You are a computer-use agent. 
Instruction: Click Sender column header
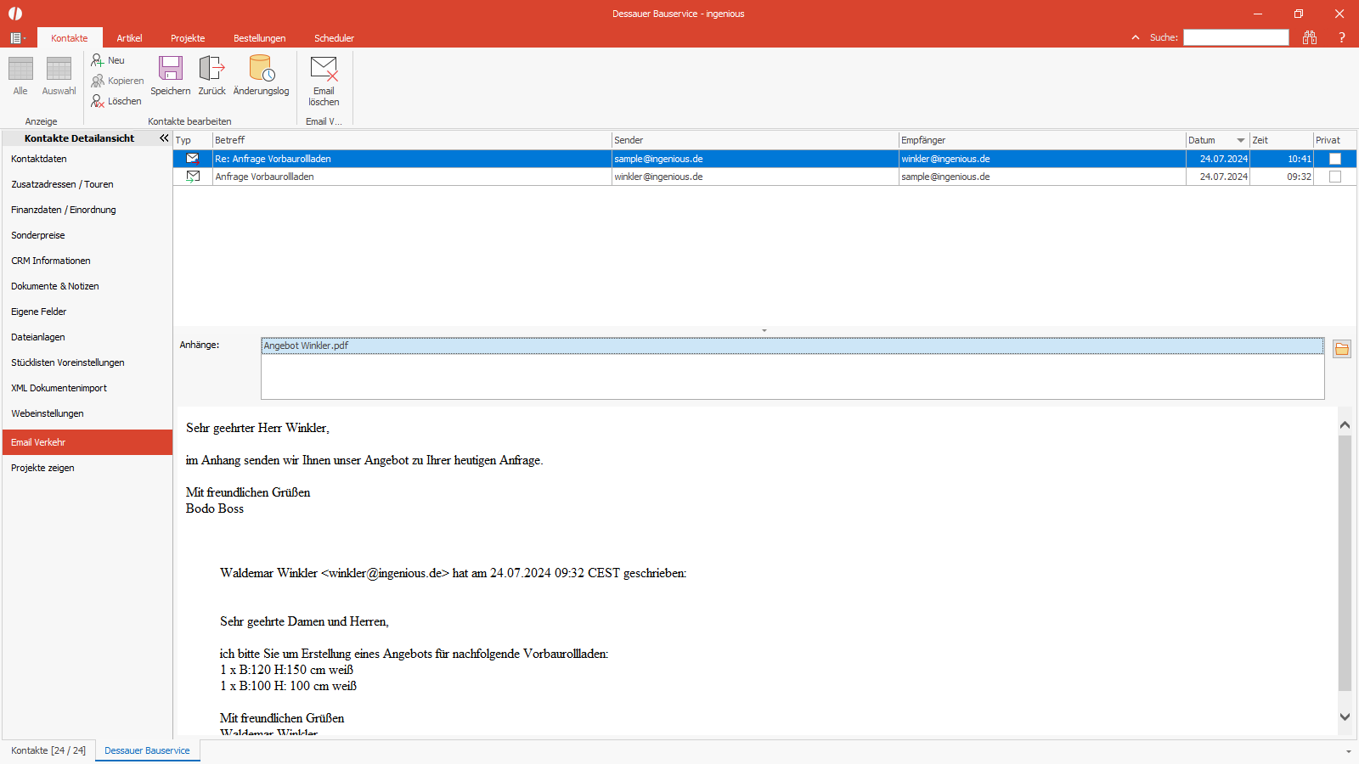point(755,140)
